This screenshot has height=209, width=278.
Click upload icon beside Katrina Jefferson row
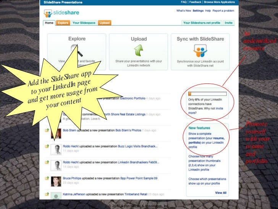(47, 194)
